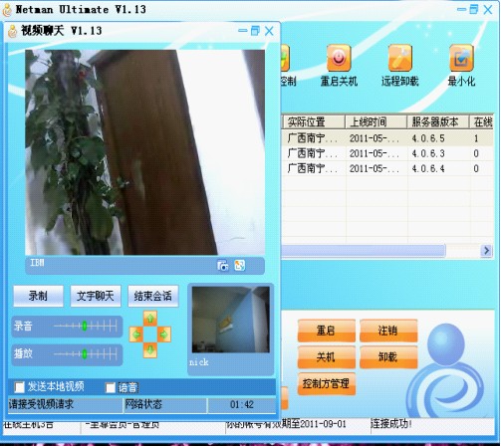This screenshot has height=446, width=501.
Task: Move camera right with the right arrow
Action: point(164,334)
